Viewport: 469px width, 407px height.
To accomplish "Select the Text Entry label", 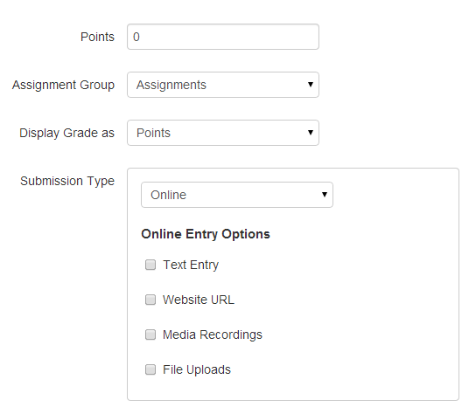I will click(x=191, y=266).
